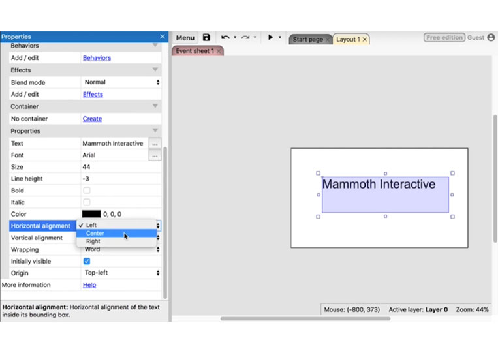Open the Origin Top-left dropdown
The image size is (498, 353).
click(121, 273)
